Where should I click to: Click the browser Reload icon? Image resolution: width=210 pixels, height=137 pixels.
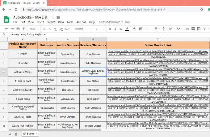(x=16, y=10)
